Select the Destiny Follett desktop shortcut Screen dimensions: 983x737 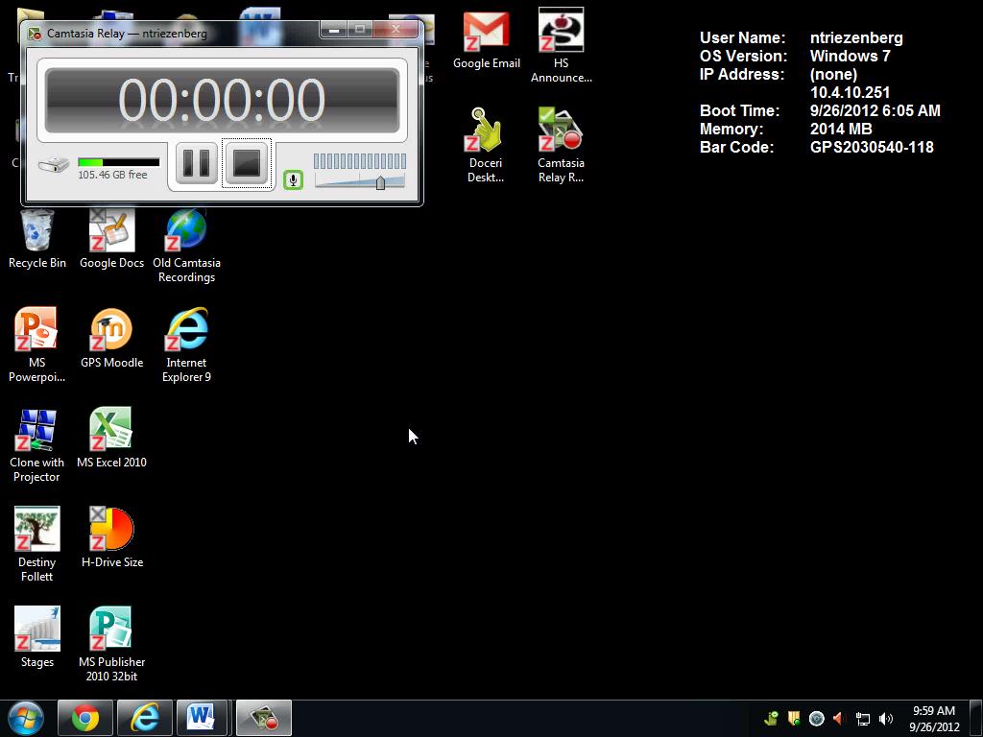coord(36,544)
